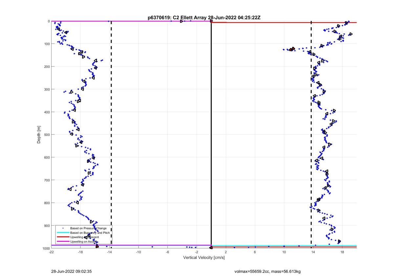Click y-axis tick label '600'

pos(47,157)
